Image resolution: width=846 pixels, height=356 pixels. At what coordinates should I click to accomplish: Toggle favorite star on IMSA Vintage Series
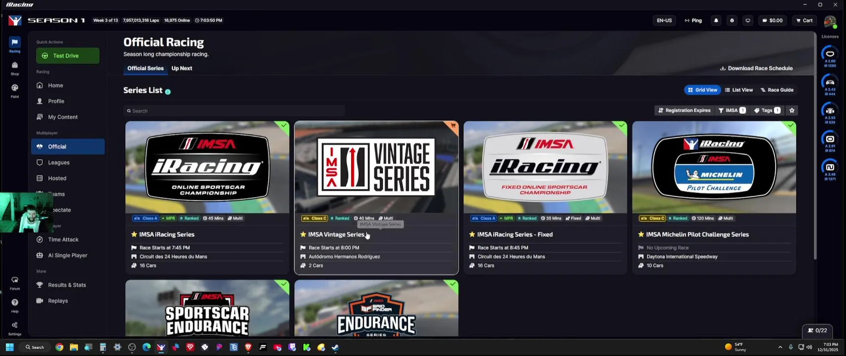(x=303, y=234)
